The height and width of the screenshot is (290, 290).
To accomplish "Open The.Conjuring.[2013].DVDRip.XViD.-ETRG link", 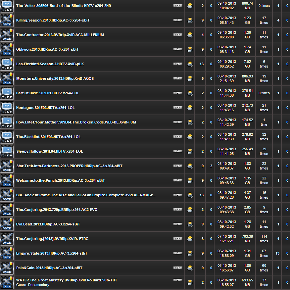I will click(x=52, y=239).
